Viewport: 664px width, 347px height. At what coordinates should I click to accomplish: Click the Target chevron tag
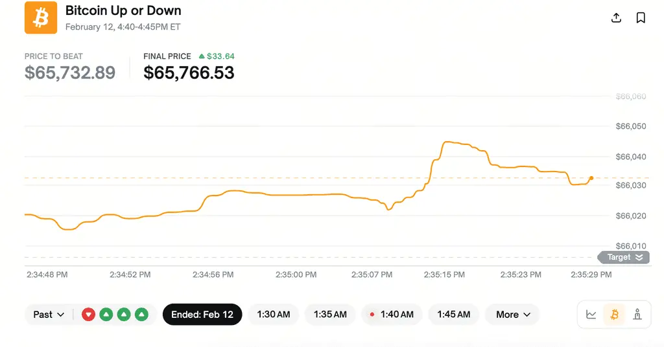click(624, 258)
